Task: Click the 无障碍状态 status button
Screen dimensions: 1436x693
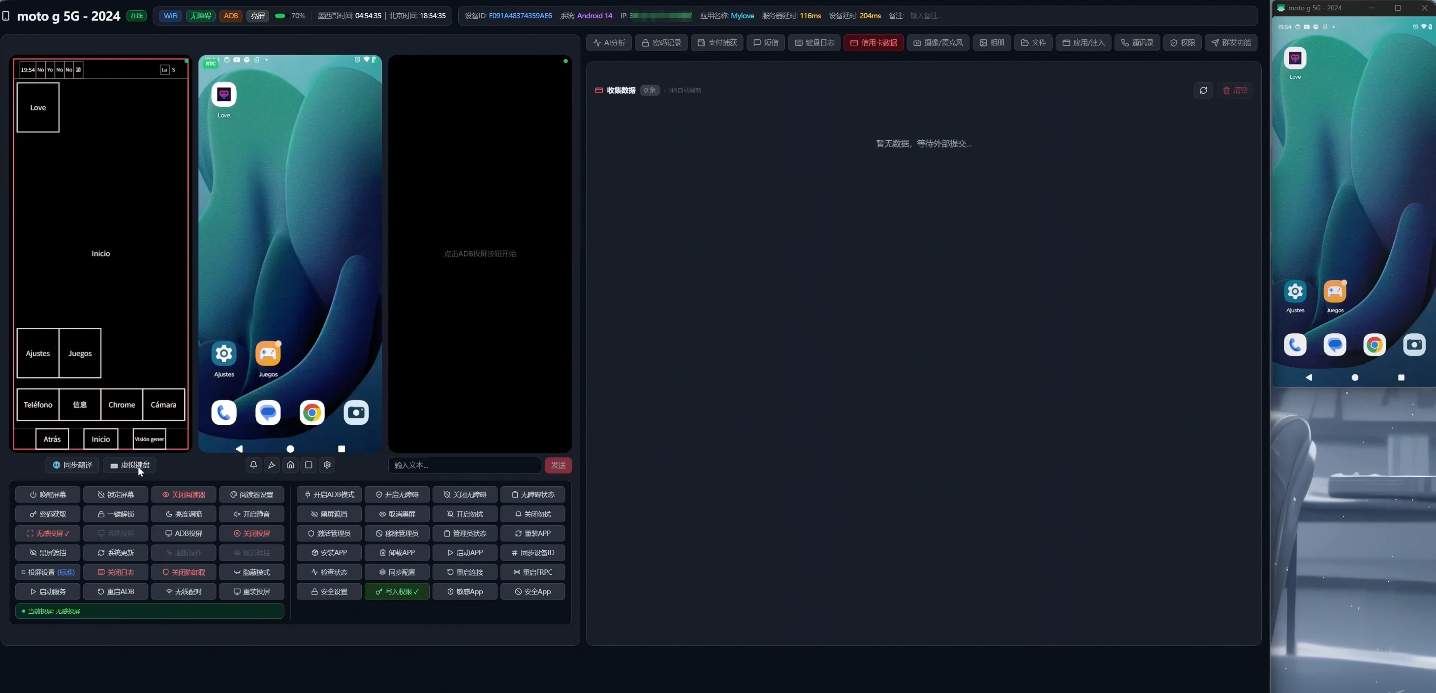Action: pos(532,495)
